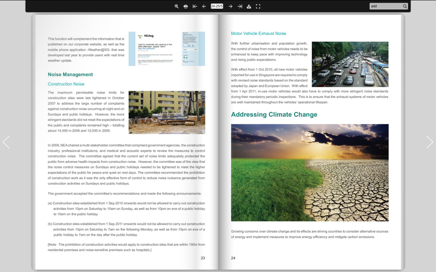The height and width of the screenshot is (272, 436).
Task: Click the page number field 24-25
Action: (x=217, y=6)
